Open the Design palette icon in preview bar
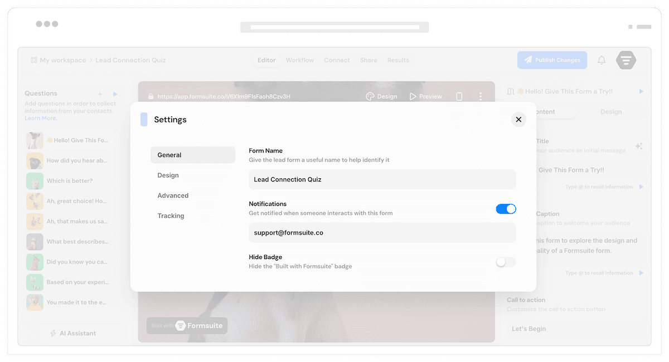Viewport: 669px width, 362px height. (370, 96)
